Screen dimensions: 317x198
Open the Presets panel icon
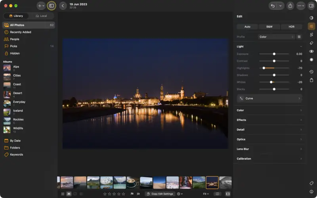pyautogui.click(x=311, y=18)
